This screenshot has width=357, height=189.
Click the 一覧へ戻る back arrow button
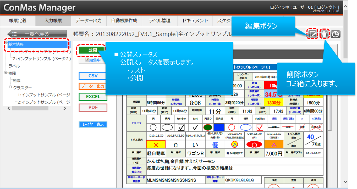[31, 34]
